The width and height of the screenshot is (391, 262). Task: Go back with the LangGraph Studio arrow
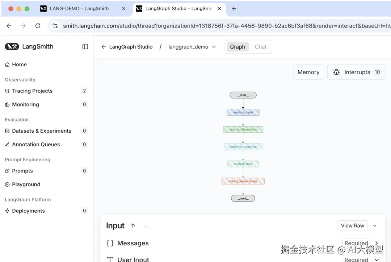(x=104, y=47)
